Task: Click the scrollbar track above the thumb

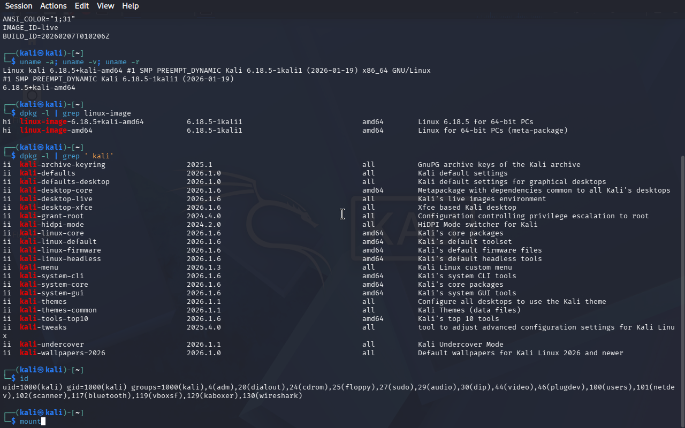Action: click(682, 80)
